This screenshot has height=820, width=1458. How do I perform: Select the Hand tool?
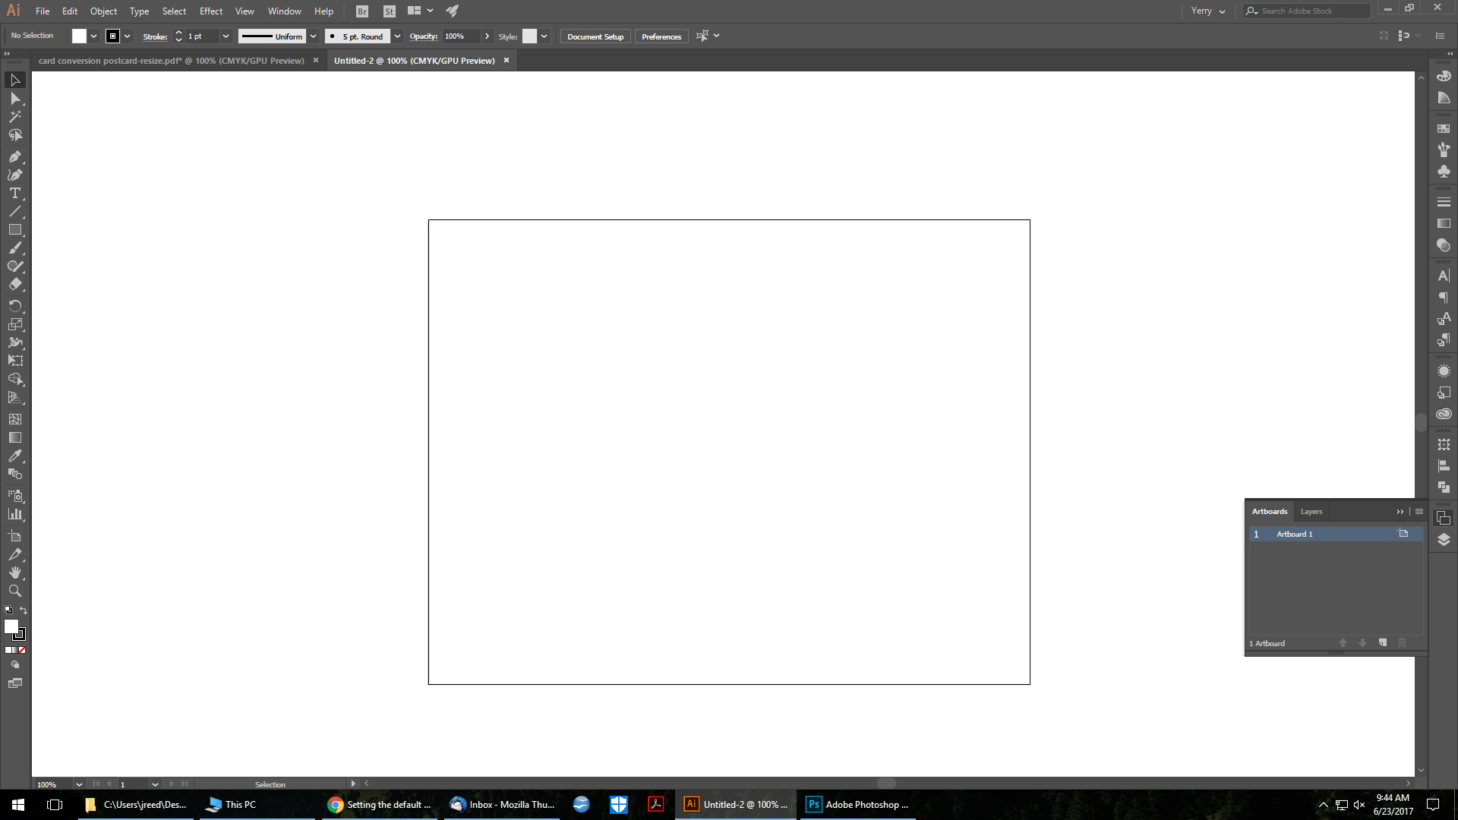click(15, 572)
